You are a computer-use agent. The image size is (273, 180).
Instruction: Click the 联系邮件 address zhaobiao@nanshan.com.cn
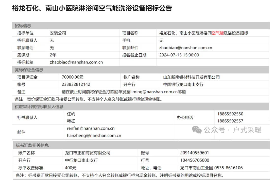pyautogui.click(x=186, y=48)
